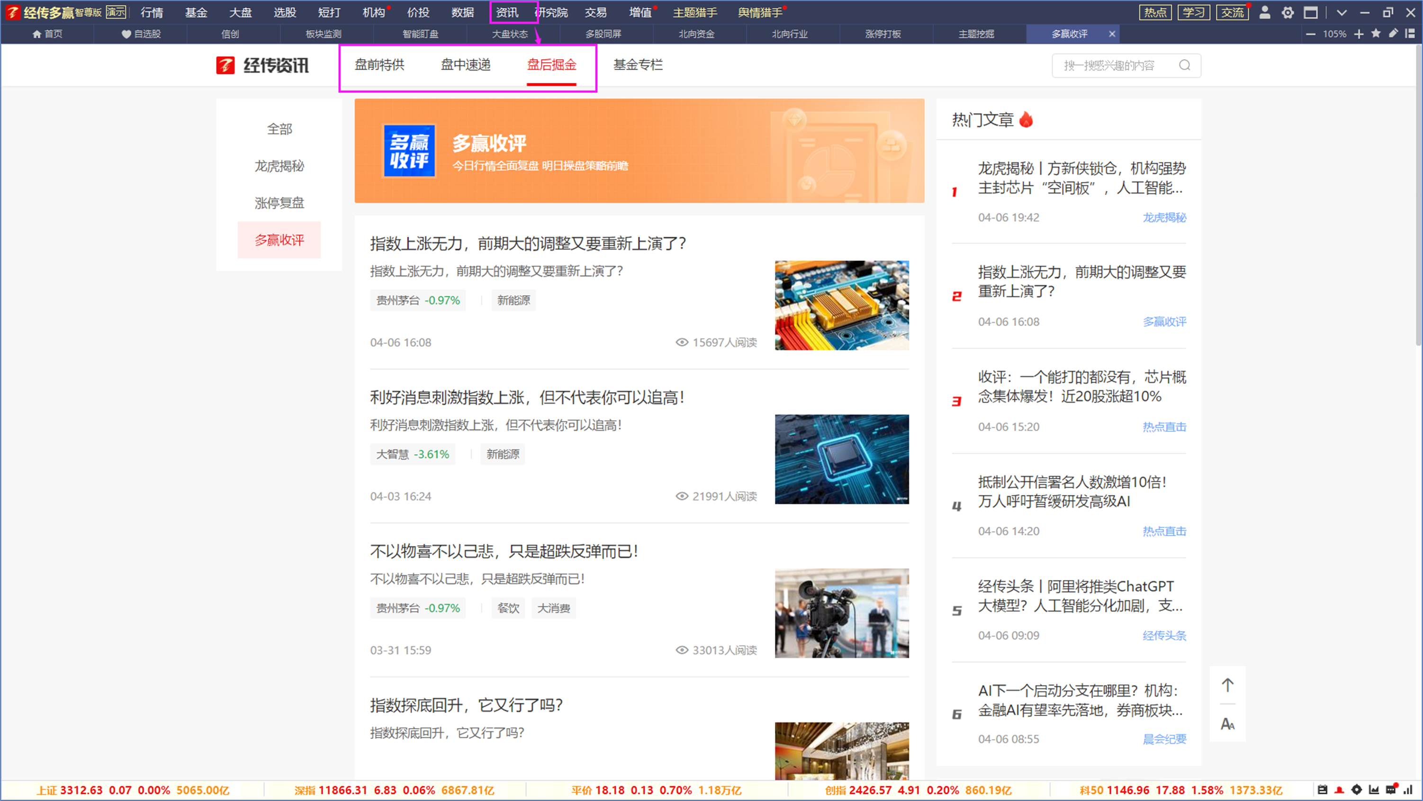Click the 创指 2426.57 index in the status bar
This screenshot has width=1423, height=801.
pos(918,791)
